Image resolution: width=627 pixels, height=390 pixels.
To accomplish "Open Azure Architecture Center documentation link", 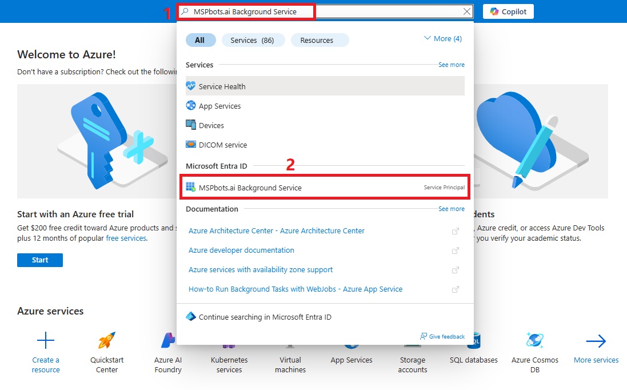I will pos(276,230).
